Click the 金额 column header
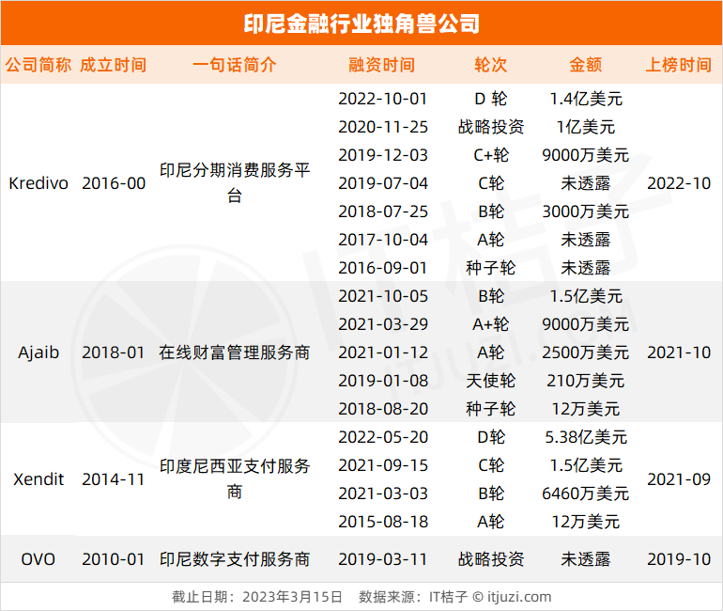Image resolution: width=723 pixels, height=611 pixels. pyautogui.click(x=586, y=65)
